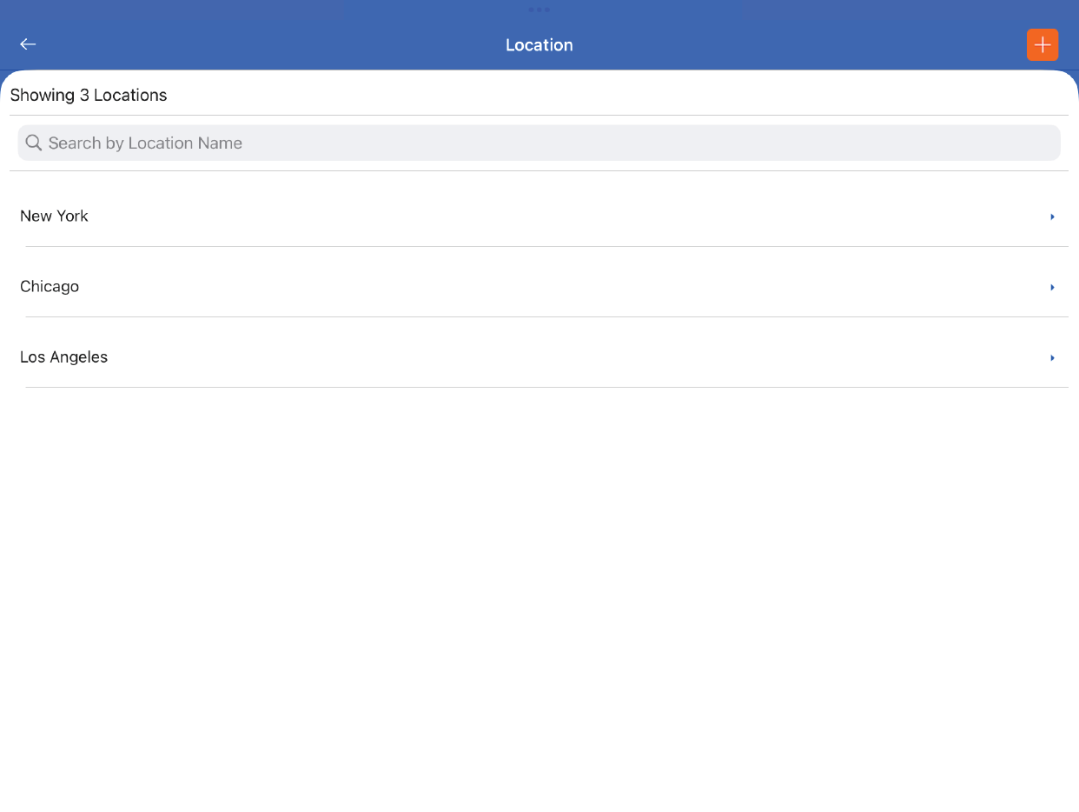Click the arrow icon beside New York
Image resolution: width=1079 pixels, height=812 pixels.
tap(1052, 216)
